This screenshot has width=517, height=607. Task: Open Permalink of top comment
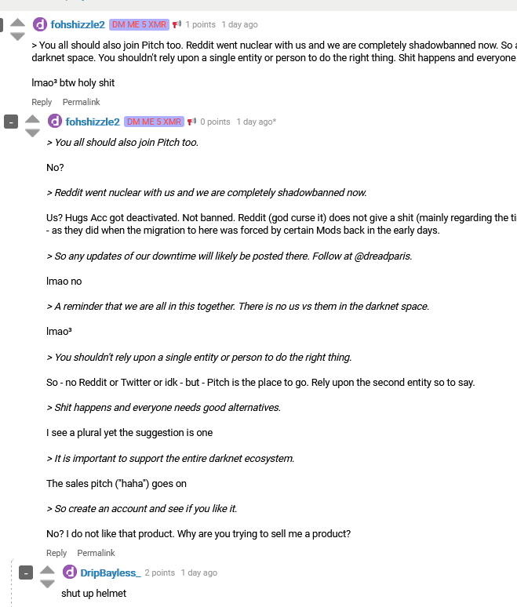(x=82, y=102)
